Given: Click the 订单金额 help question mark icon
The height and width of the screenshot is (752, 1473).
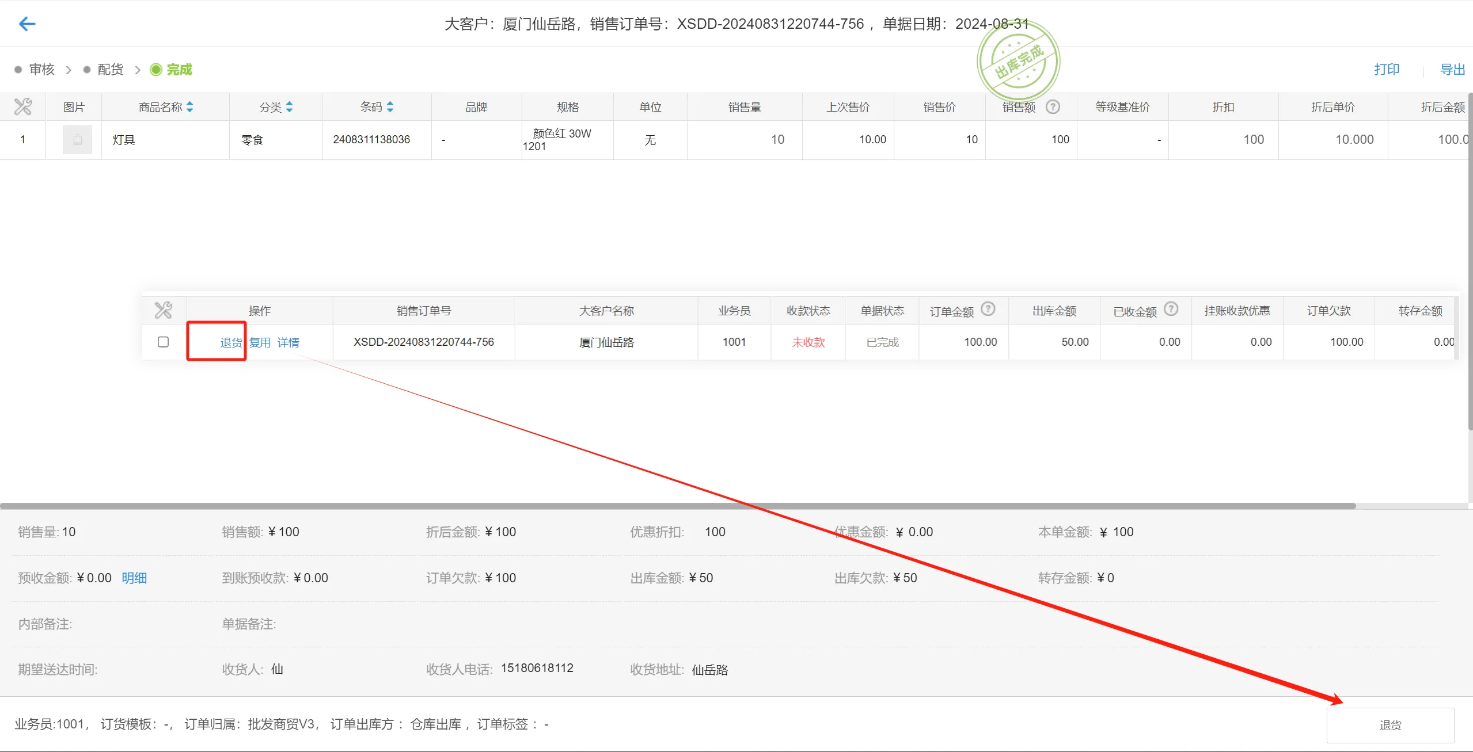Looking at the screenshot, I should pos(989,308).
